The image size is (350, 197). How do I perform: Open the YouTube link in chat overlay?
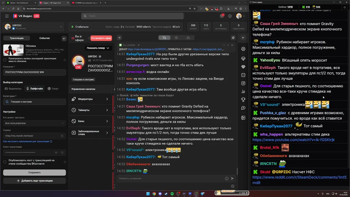[293, 140]
